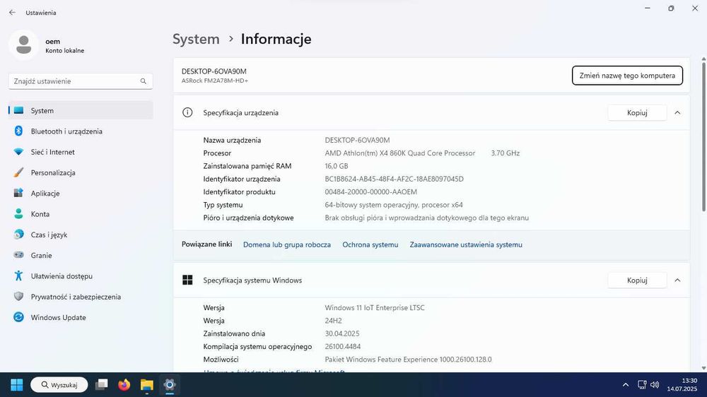The image size is (707, 397).
Task: Click the 16,0 GB RAM value
Action: pos(337,166)
